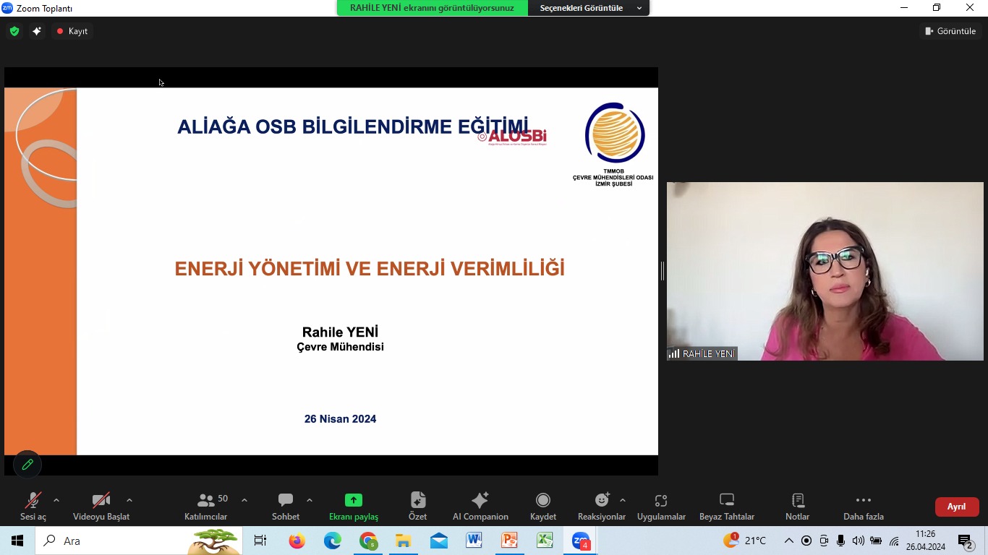Open Beyaz Tahtalar (Whiteboards)
Image resolution: width=988 pixels, height=555 pixels.
point(726,505)
